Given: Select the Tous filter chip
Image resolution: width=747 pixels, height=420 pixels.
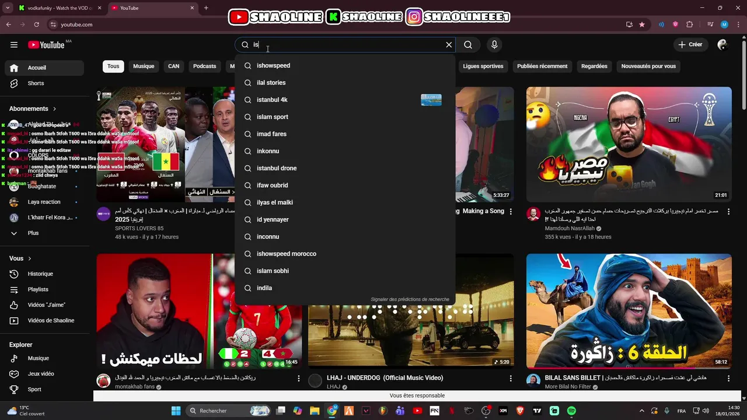Looking at the screenshot, I should click(113, 66).
